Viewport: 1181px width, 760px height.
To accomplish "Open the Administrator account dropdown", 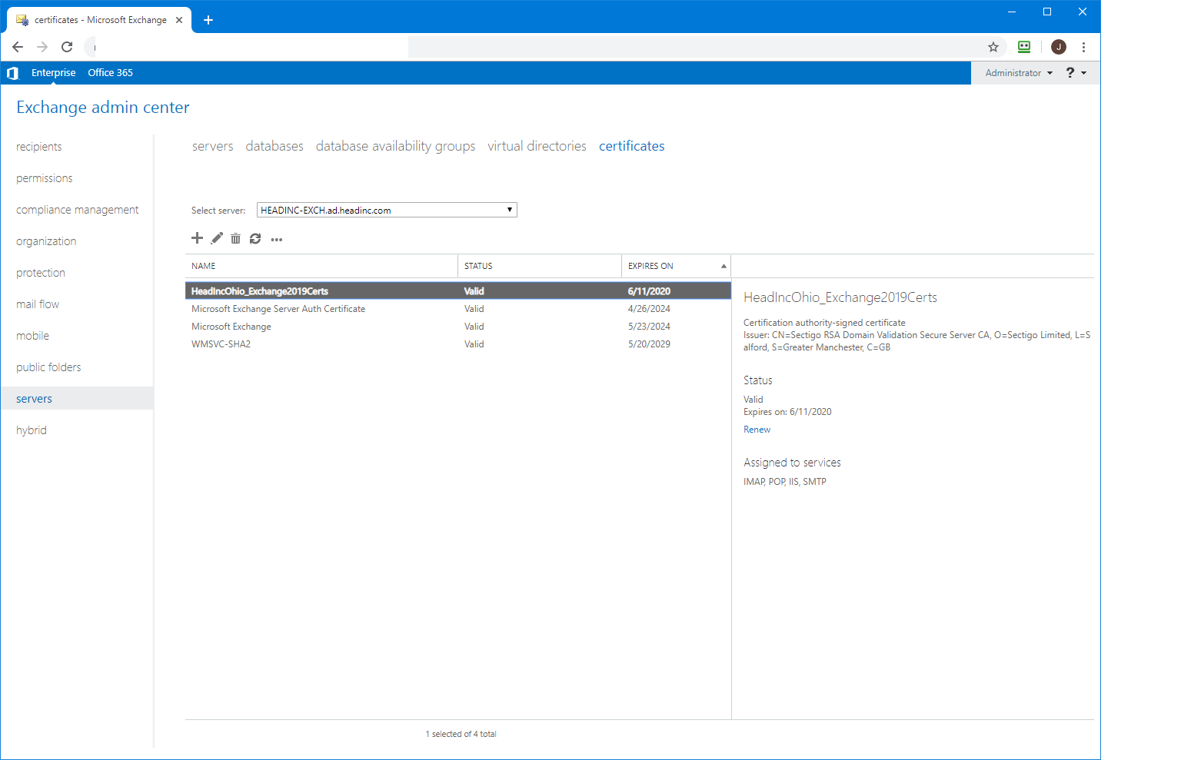I will pos(1018,73).
